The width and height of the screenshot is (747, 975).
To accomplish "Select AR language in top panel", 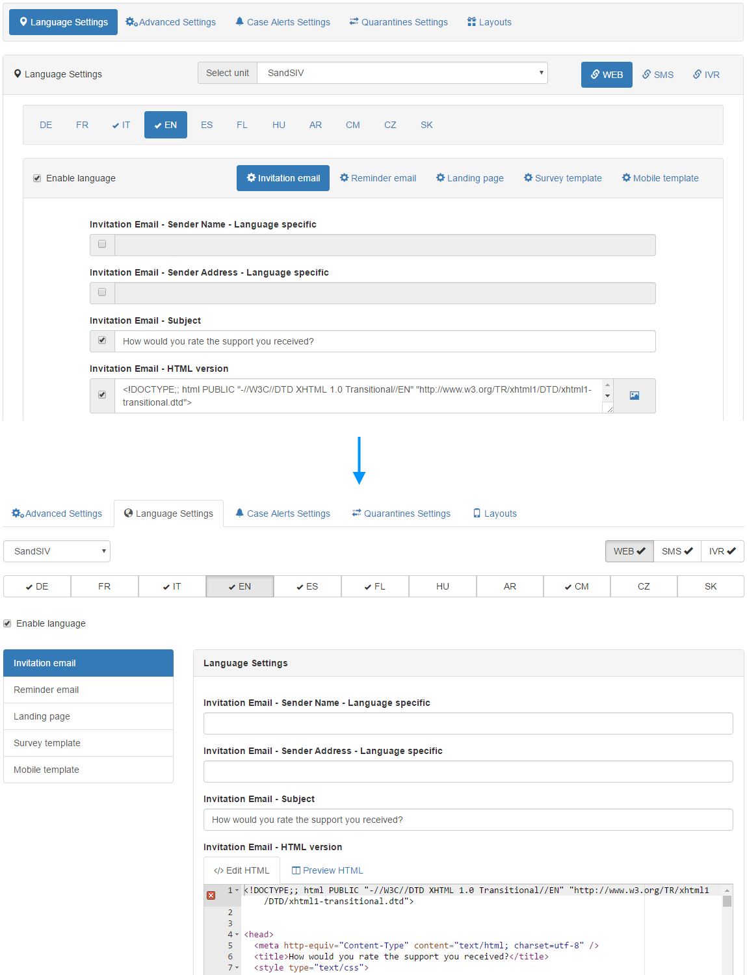I will coord(315,125).
